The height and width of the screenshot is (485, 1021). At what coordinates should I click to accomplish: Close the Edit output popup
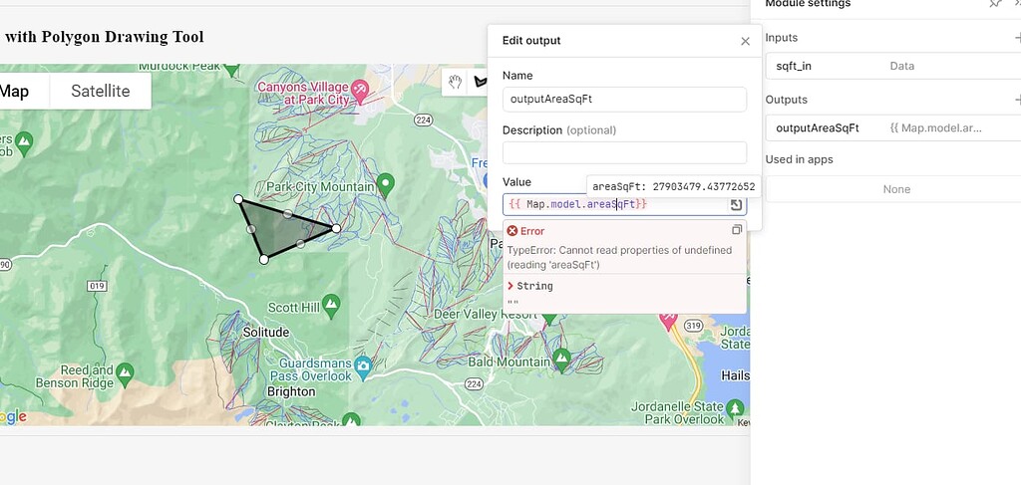[745, 42]
